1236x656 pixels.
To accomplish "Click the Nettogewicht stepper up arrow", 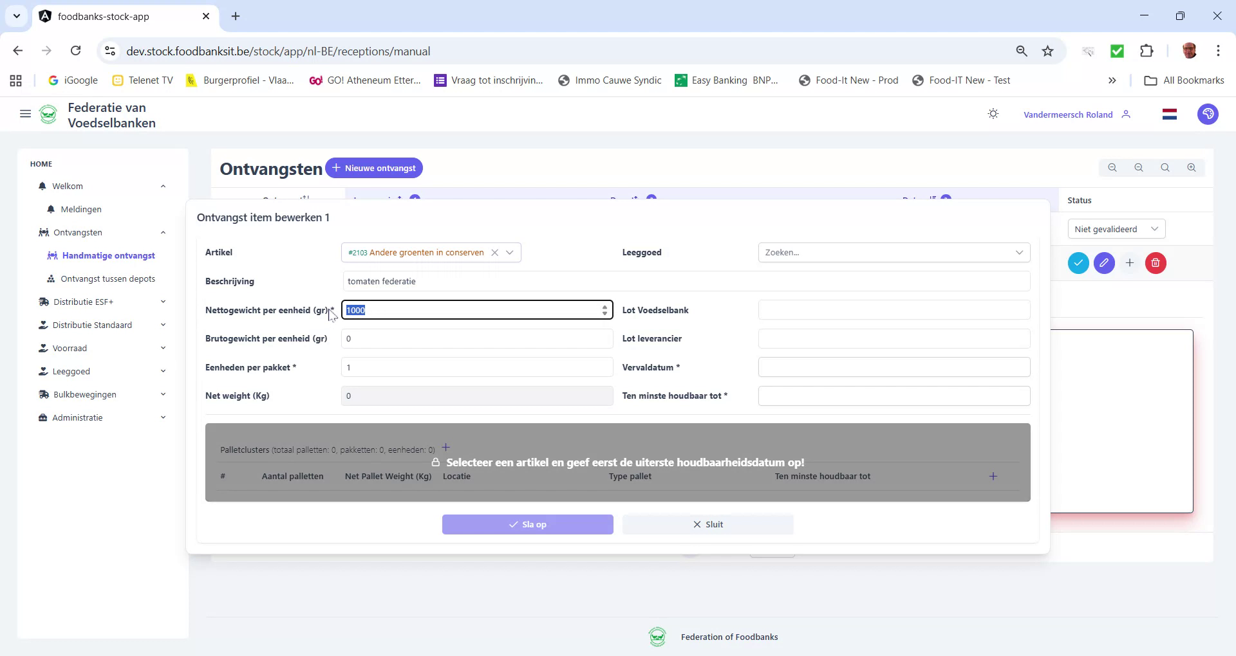I will tap(604, 307).
